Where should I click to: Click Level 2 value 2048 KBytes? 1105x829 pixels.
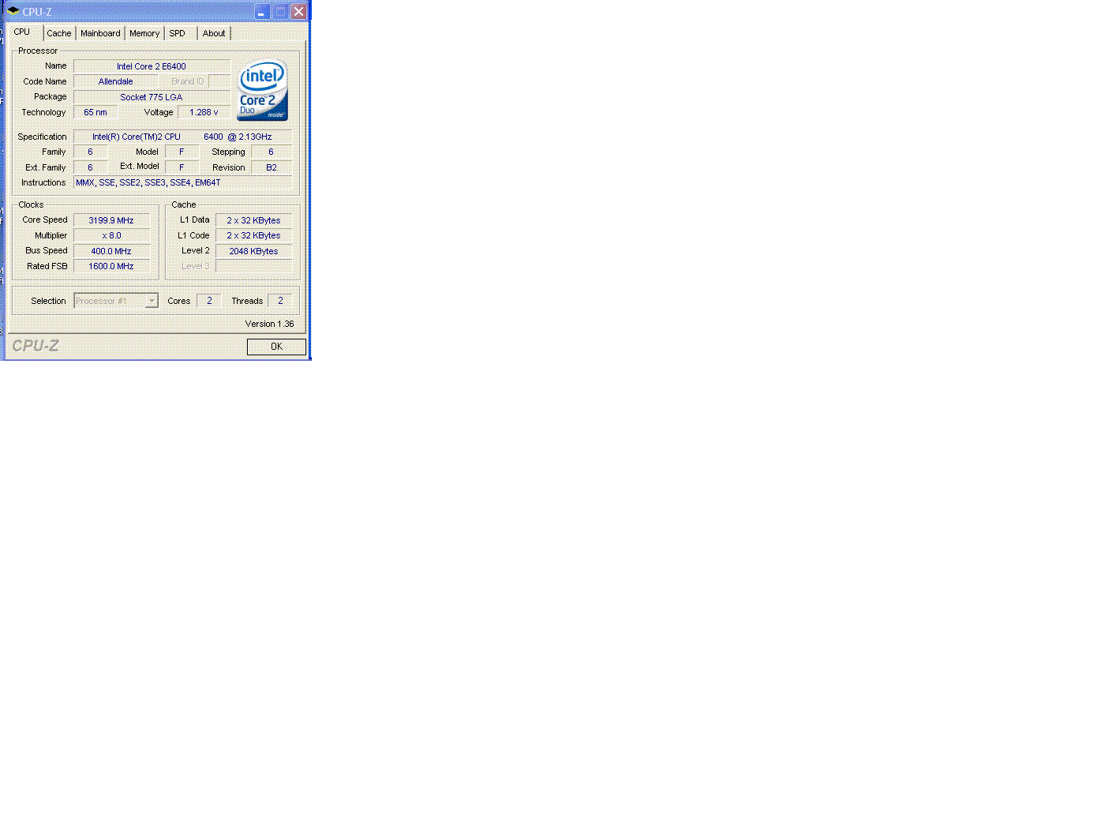tap(253, 251)
